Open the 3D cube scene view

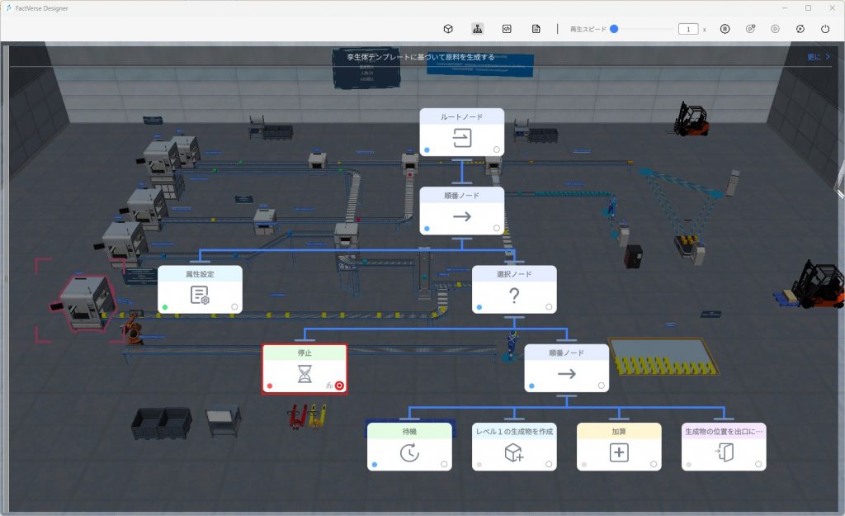tap(448, 29)
